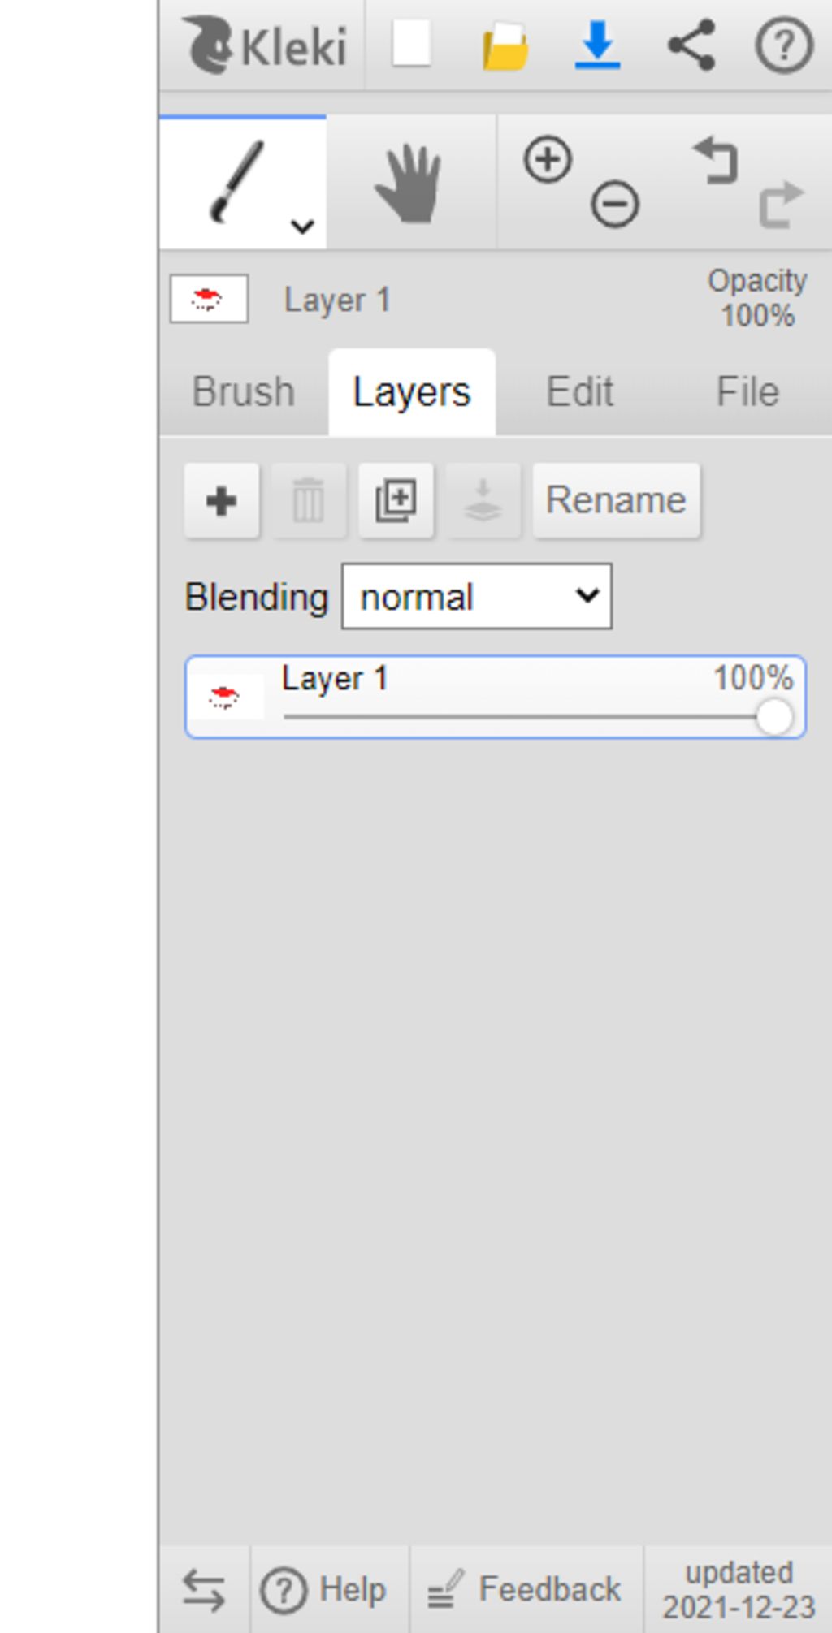Select the hand pan tool

point(409,184)
